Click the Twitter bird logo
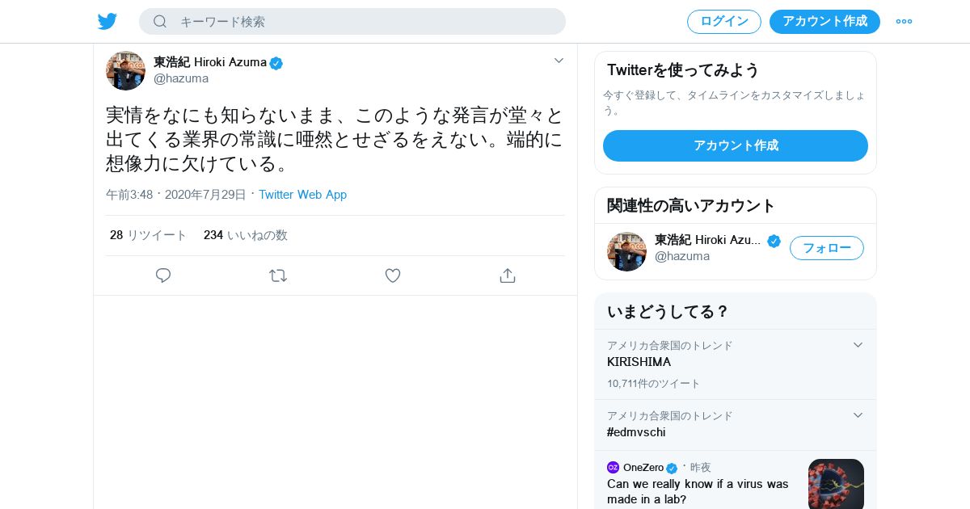 point(108,22)
